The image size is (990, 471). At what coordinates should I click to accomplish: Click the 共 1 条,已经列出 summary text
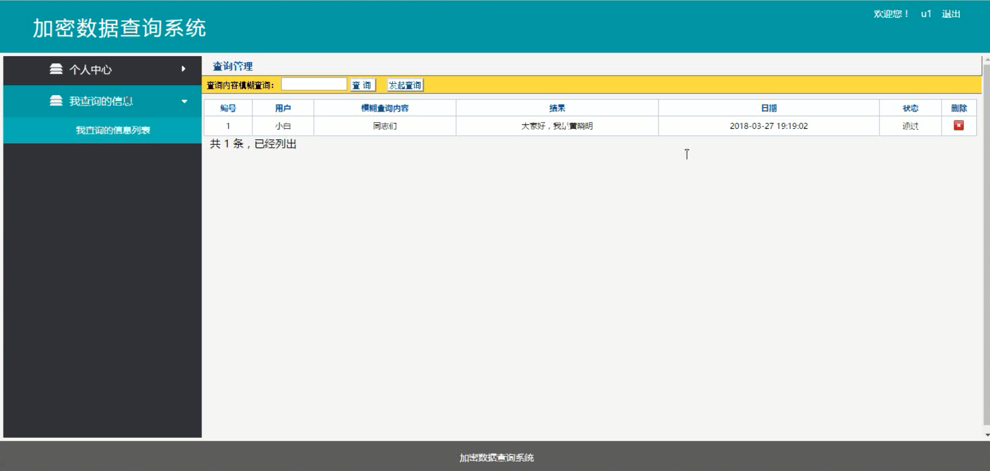coord(254,144)
